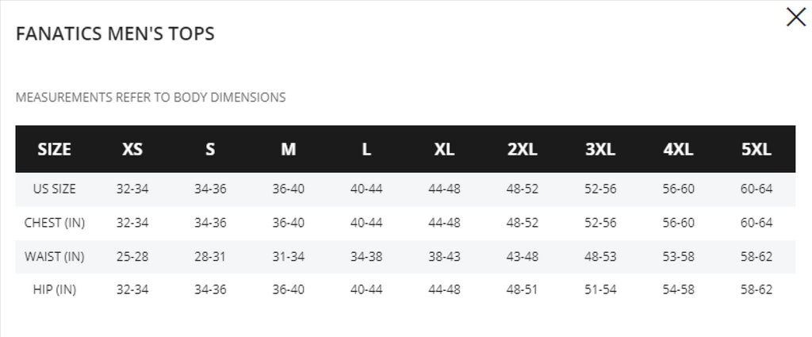
Task: Select hip value 48-51 for 2XL
Action: click(523, 290)
